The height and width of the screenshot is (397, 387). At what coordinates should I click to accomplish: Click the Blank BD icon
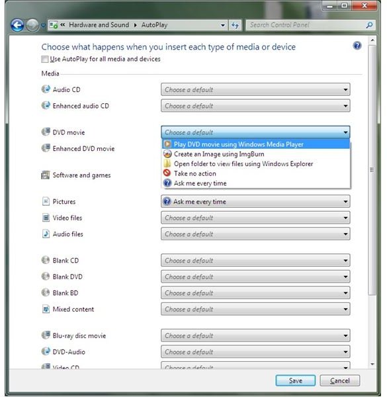46,292
